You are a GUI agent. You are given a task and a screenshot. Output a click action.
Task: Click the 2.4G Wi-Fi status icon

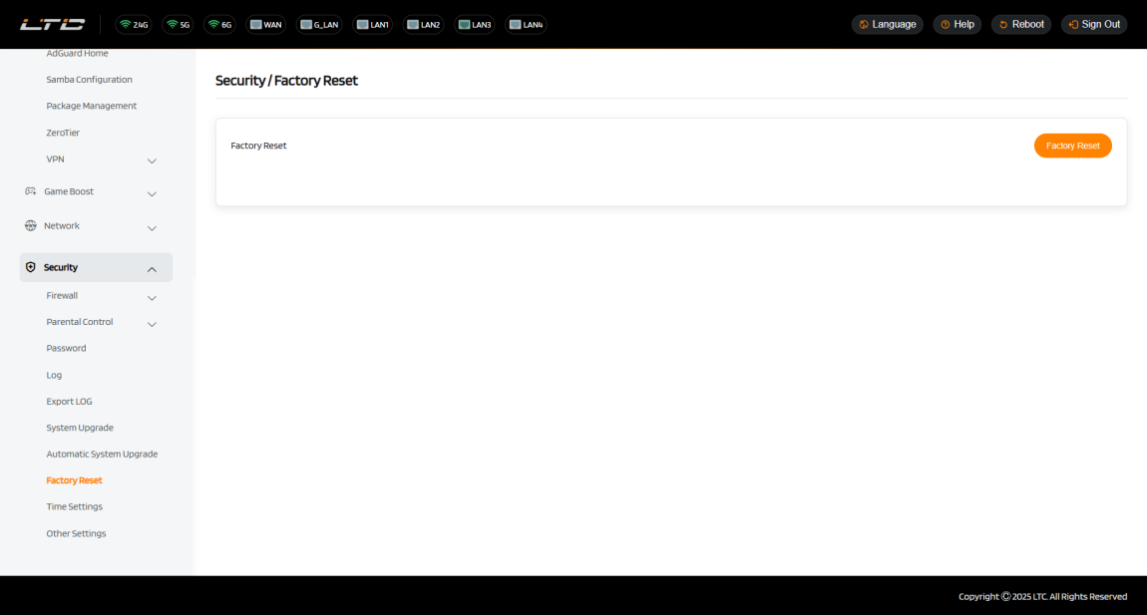click(134, 24)
